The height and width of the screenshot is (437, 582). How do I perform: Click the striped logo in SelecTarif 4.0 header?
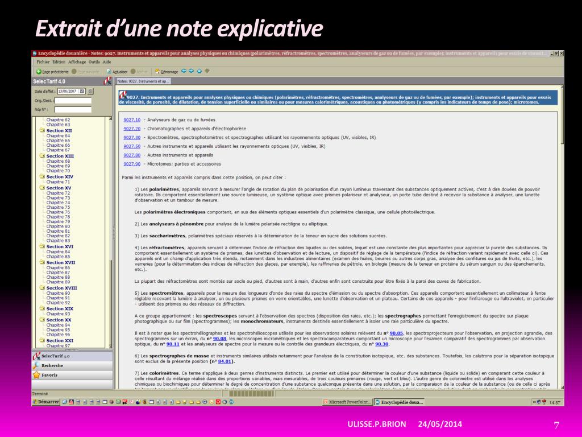[x=107, y=81]
